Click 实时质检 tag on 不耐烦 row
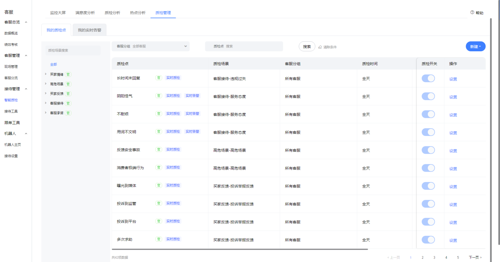Viewport: 500px width, 262px height. (x=173, y=114)
